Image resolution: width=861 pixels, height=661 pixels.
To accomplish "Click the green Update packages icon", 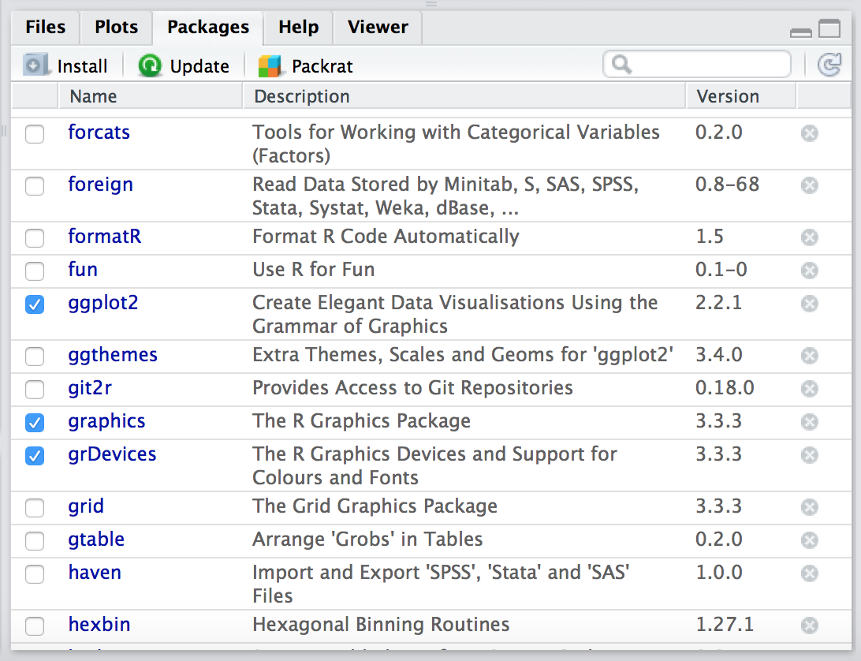I will coord(149,66).
